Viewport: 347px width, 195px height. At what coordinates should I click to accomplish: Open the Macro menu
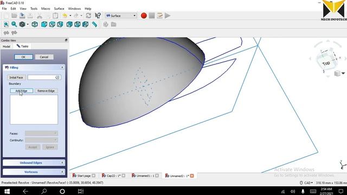[x=46, y=9]
